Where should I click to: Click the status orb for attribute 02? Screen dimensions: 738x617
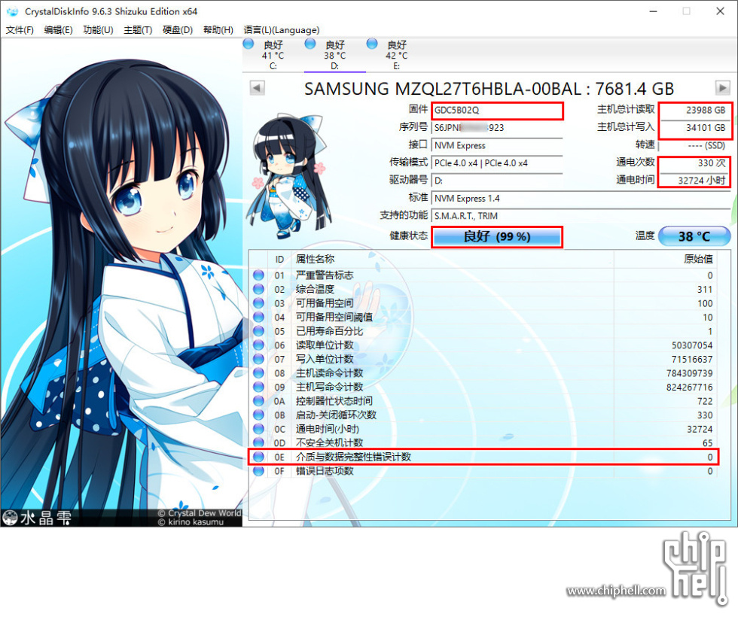[x=258, y=289]
